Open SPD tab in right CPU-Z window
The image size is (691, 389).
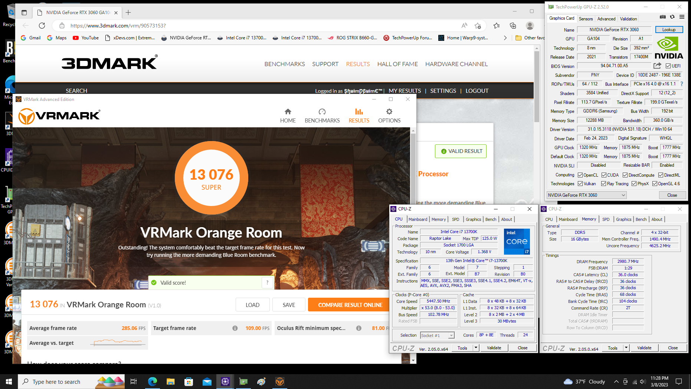point(606,219)
